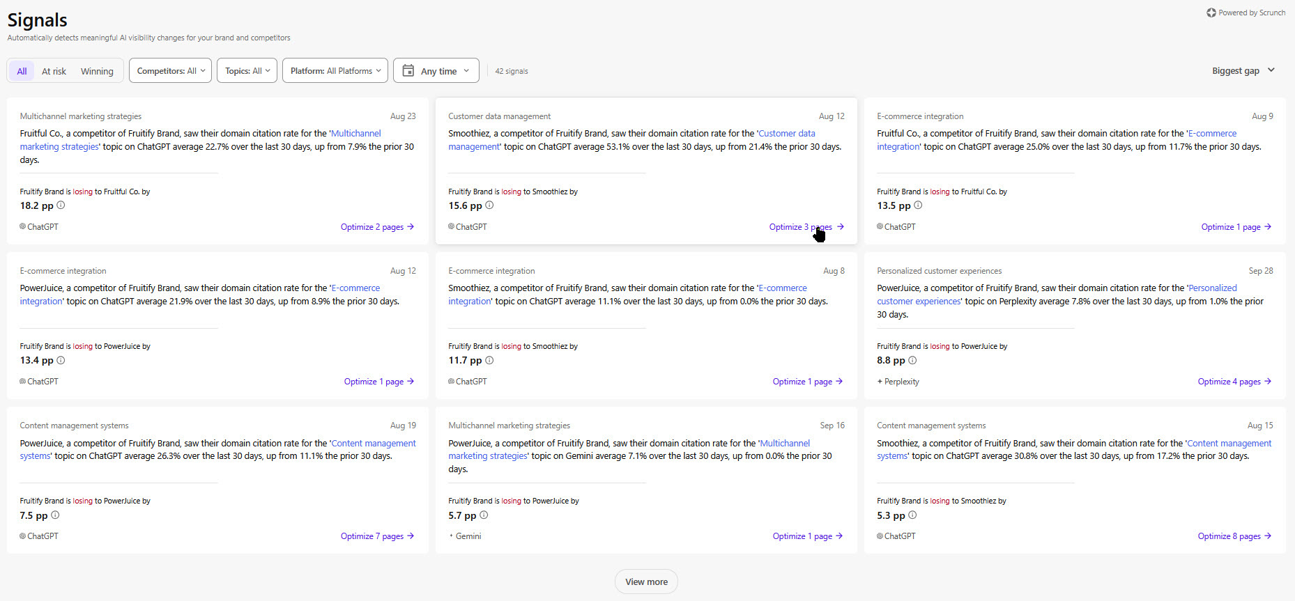Click the calendar icon in the time filter

point(408,70)
